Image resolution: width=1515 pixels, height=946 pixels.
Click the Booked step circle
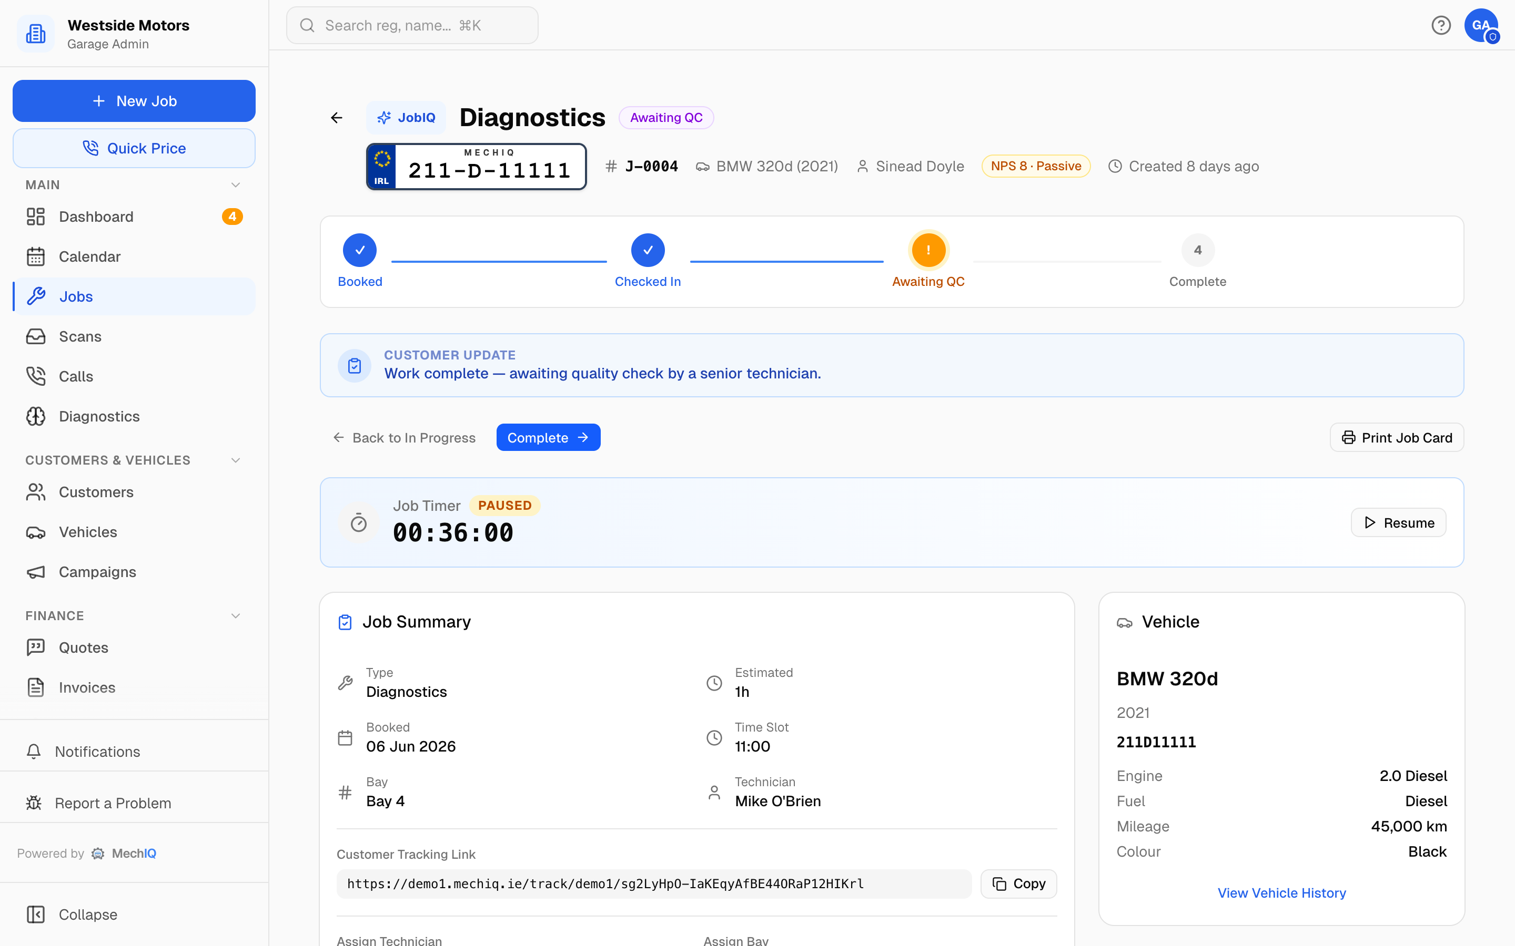(360, 250)
